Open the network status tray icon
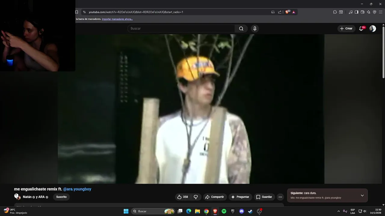This screenshot has width=385, height=216. pyautogui.click(x=360, y=211)
